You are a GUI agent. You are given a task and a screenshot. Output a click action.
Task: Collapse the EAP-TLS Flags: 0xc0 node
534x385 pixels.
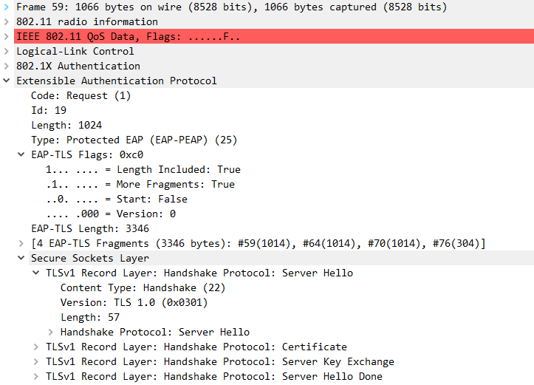(21, 154)
